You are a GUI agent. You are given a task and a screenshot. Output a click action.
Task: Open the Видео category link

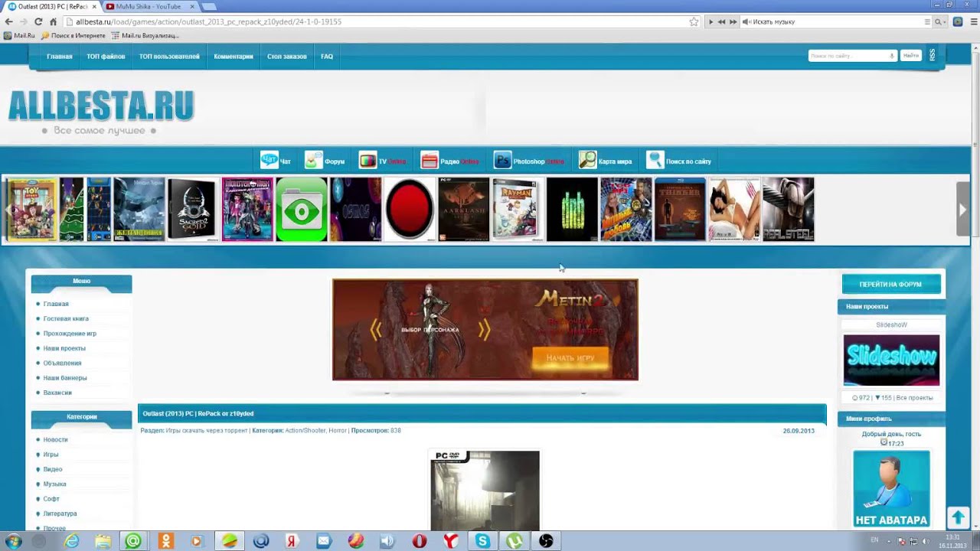53,469
